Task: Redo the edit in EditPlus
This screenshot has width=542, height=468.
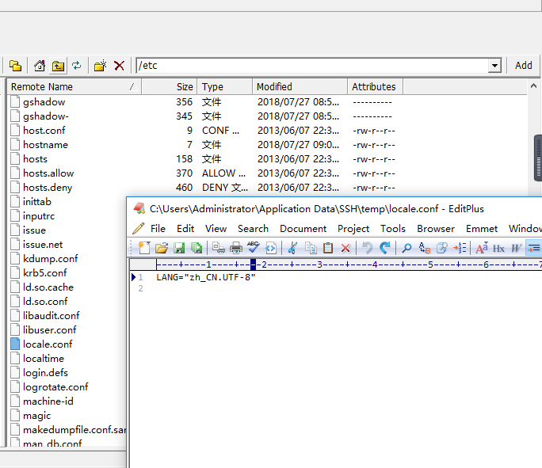Action: point(385,248)
